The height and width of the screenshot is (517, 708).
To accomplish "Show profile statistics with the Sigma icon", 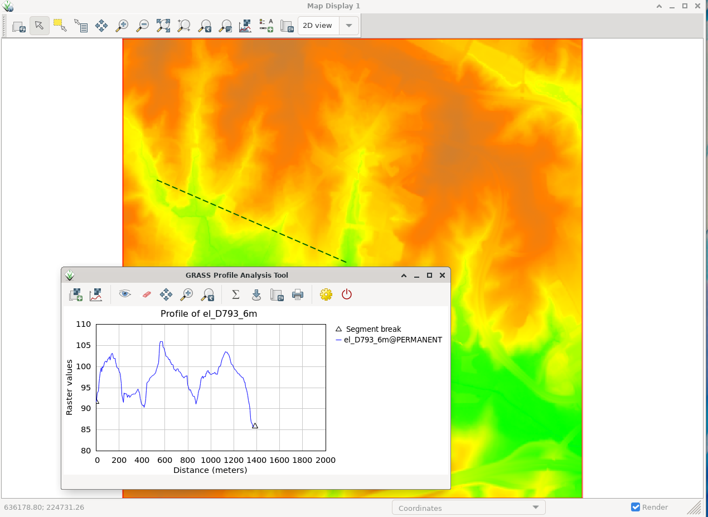I will [236, 294].
